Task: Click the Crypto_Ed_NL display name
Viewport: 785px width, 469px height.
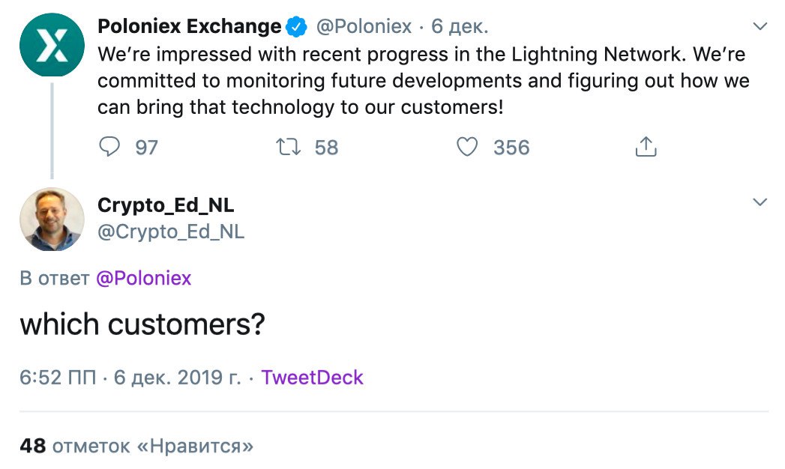Action: [166, 205]
